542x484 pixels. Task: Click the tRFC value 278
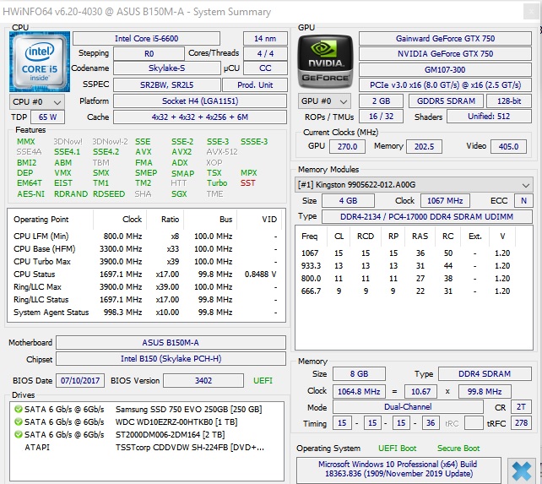pos(521,423)
